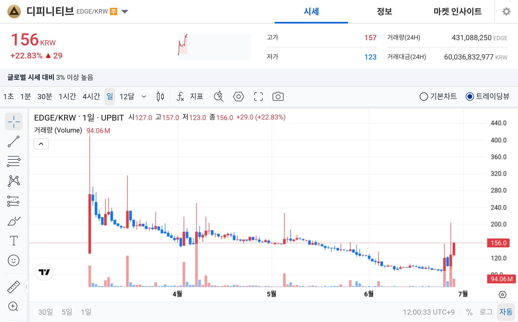Set chart range to 5일

[x=67, y=312]
